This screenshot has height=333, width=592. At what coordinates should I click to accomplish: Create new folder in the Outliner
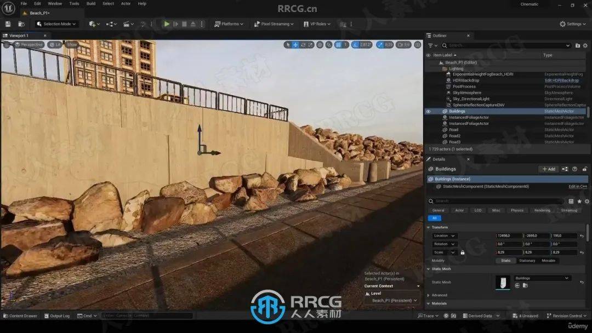pyautogui.click(x=578, y=45)
